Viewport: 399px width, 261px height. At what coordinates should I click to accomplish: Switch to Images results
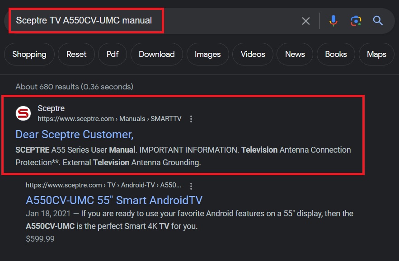point(208,54)
